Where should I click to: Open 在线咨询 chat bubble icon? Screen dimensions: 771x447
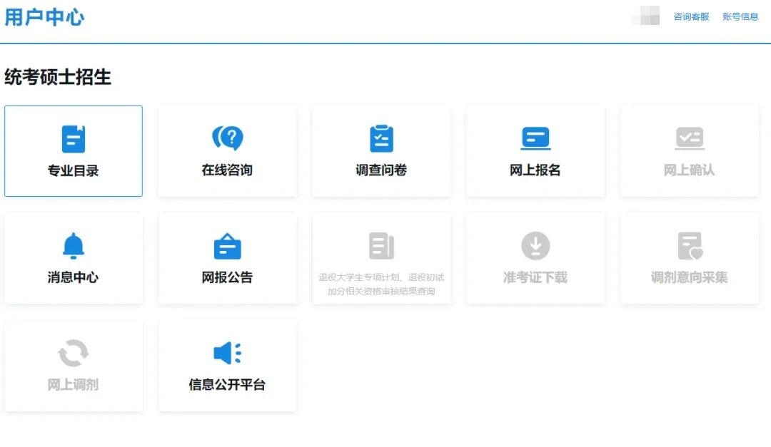click(227, 138)
